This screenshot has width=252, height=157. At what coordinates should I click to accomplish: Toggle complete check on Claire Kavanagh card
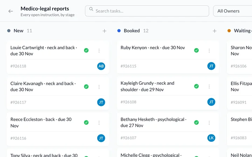tap(86, 87)
